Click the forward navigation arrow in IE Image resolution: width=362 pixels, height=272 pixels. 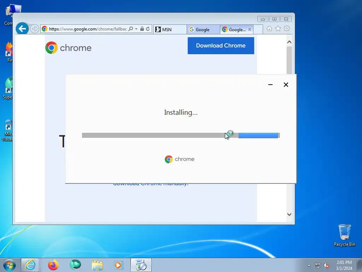34,29
